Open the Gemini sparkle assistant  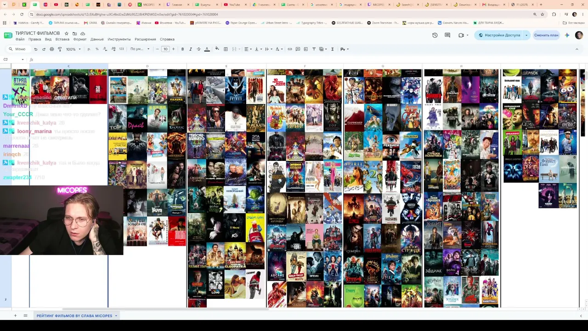click(x=567, y=35)
